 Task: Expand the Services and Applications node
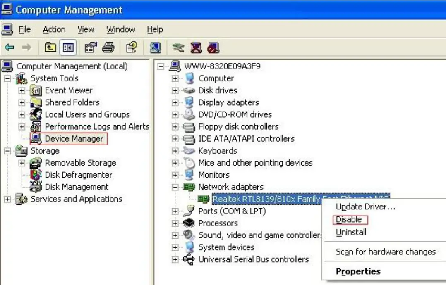tap(7, 199)
